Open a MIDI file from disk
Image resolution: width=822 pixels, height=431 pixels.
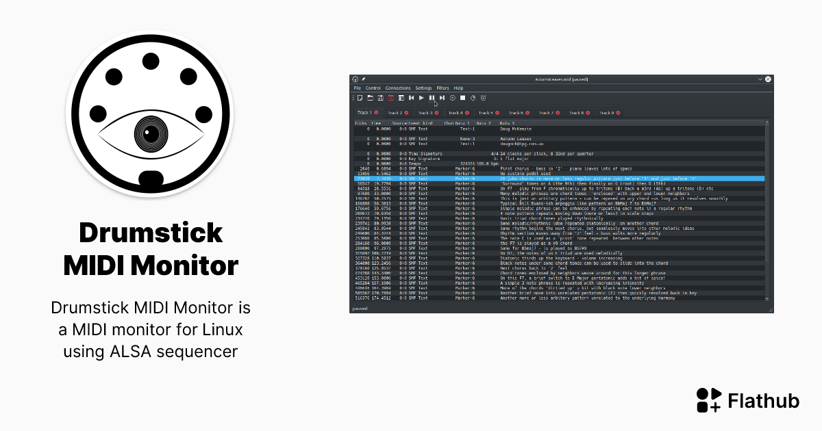click(x=371, y=98)
